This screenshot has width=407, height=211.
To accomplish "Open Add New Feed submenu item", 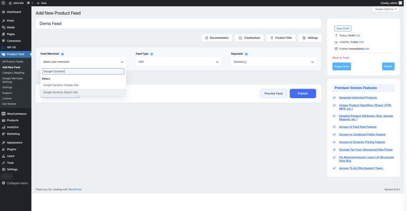I will coord(11,67).
